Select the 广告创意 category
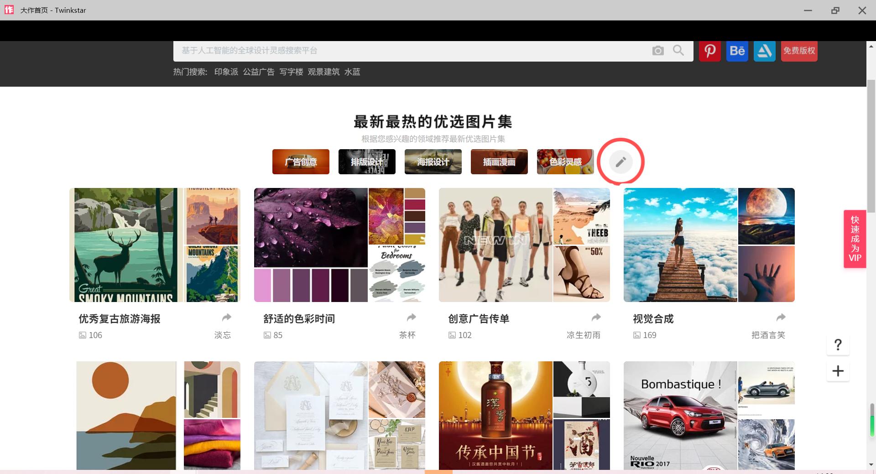 pos(301,162)
